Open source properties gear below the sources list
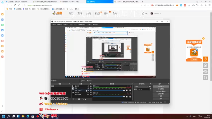 click(x=79, y=99)
